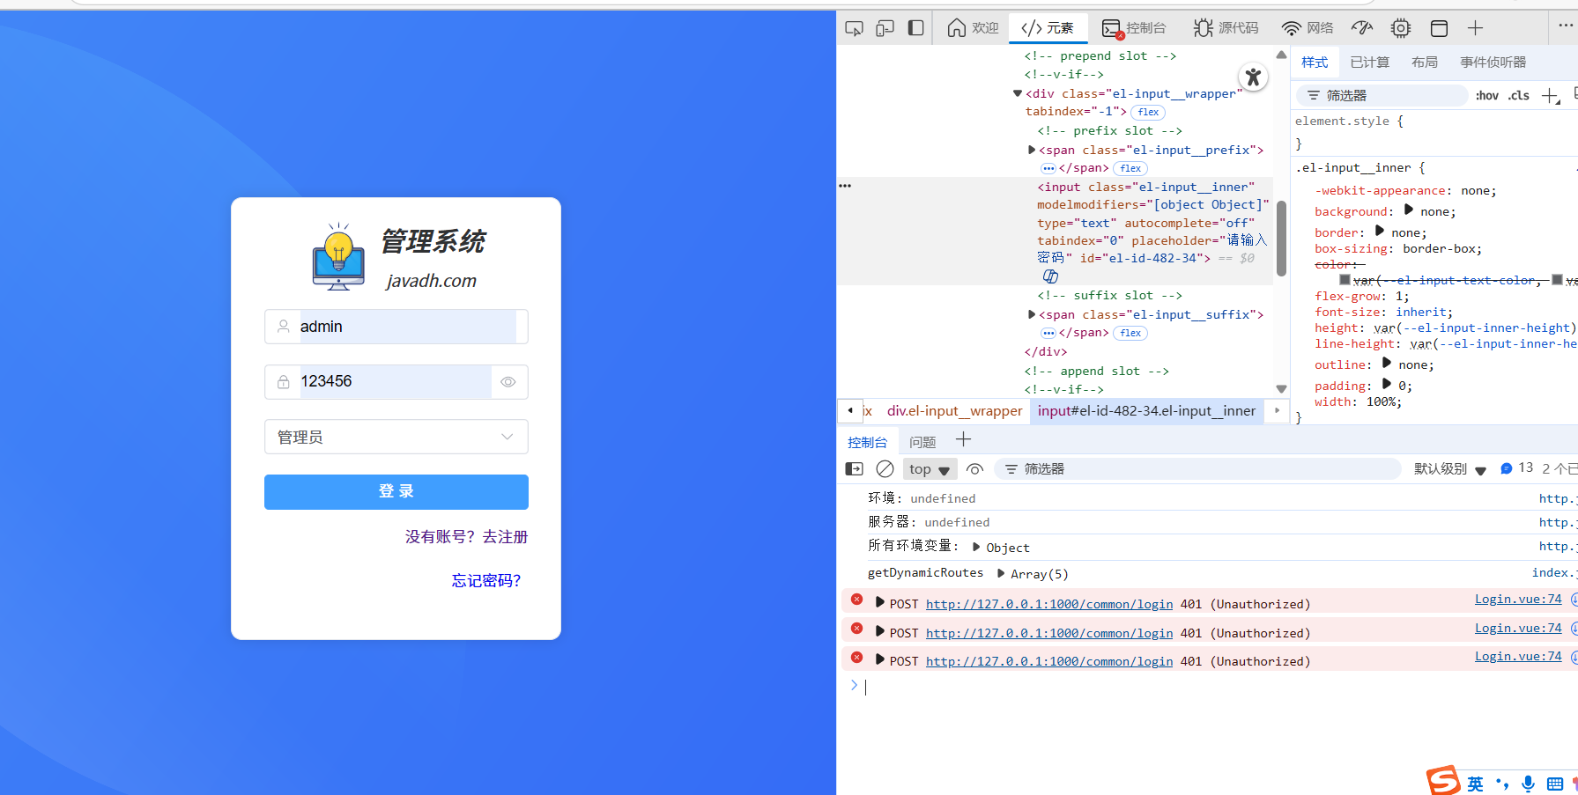
Task: Click the flex badge on prefix span
Action: pyautogui.click(x=1130, y=168)
